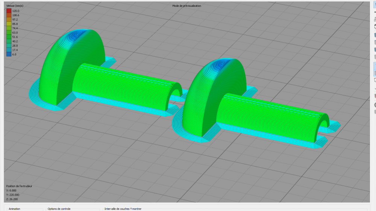376x211 pixels.
Task: Click the 40.2 speed legend swatch
Action: [x=9, y=41]
